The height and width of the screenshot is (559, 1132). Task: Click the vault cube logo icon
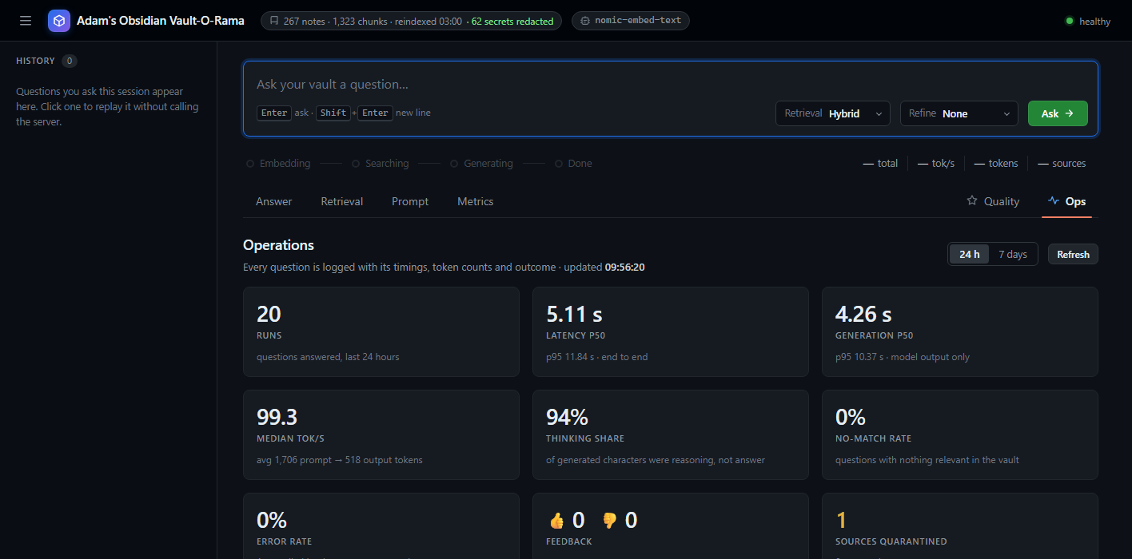coord(59,21)
